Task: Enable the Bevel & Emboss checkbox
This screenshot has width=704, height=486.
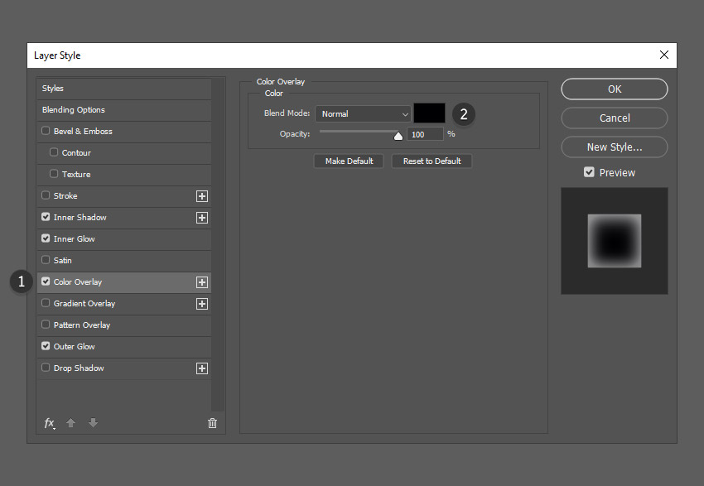Action: [46, 131]
